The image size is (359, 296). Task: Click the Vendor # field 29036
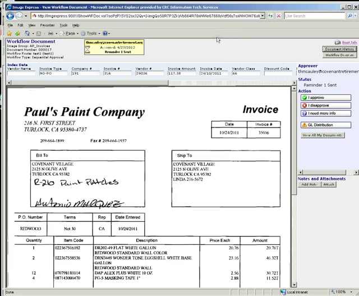(150, 74)
